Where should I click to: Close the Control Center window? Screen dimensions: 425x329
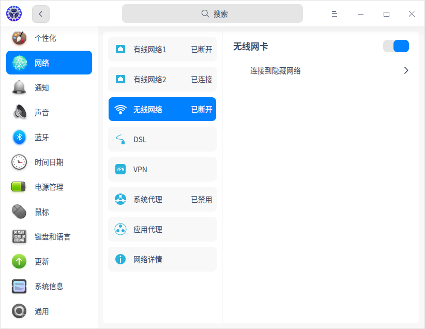412,14
